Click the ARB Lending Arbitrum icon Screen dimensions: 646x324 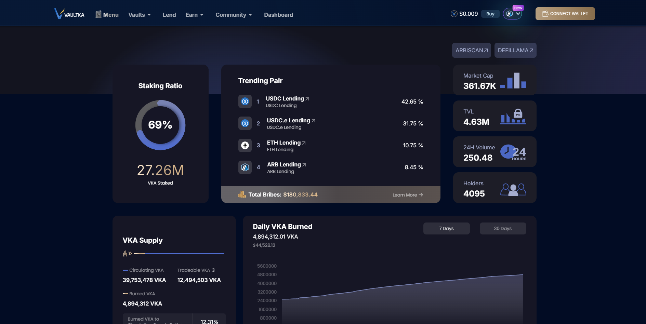245,167
